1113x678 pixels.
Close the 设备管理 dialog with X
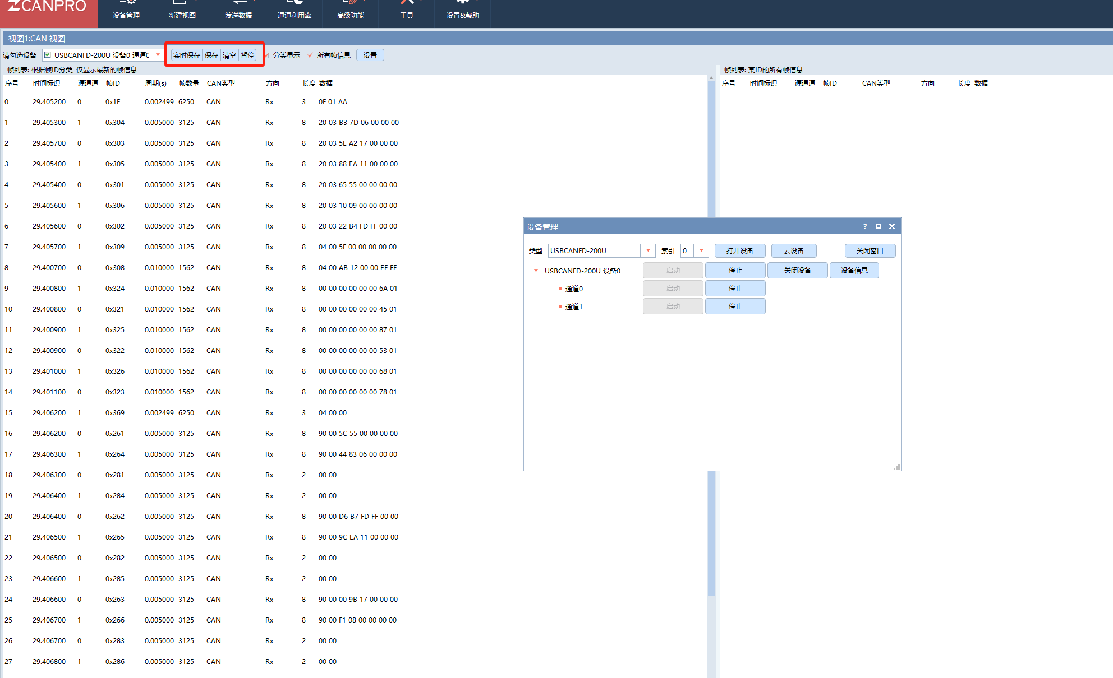click(x=892, y=226)
